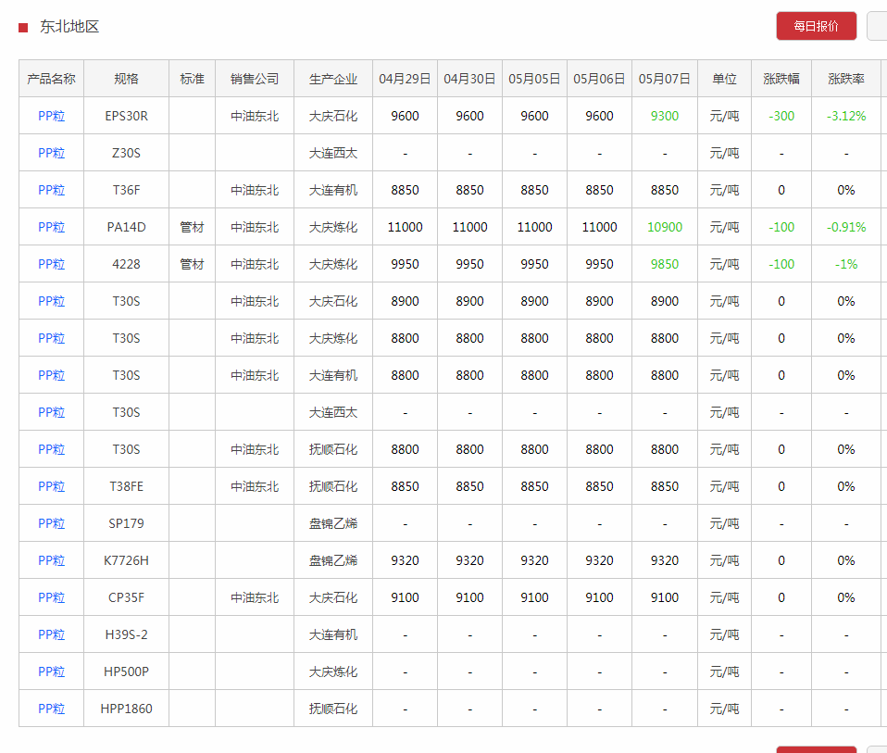887x753 pixels.
Task: Select the green 9850 price cell
Action: [665, 264]
